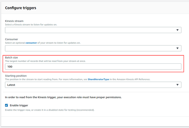
Task: Open the Starting position dropdown showing Latest
Action: point(93,85)
